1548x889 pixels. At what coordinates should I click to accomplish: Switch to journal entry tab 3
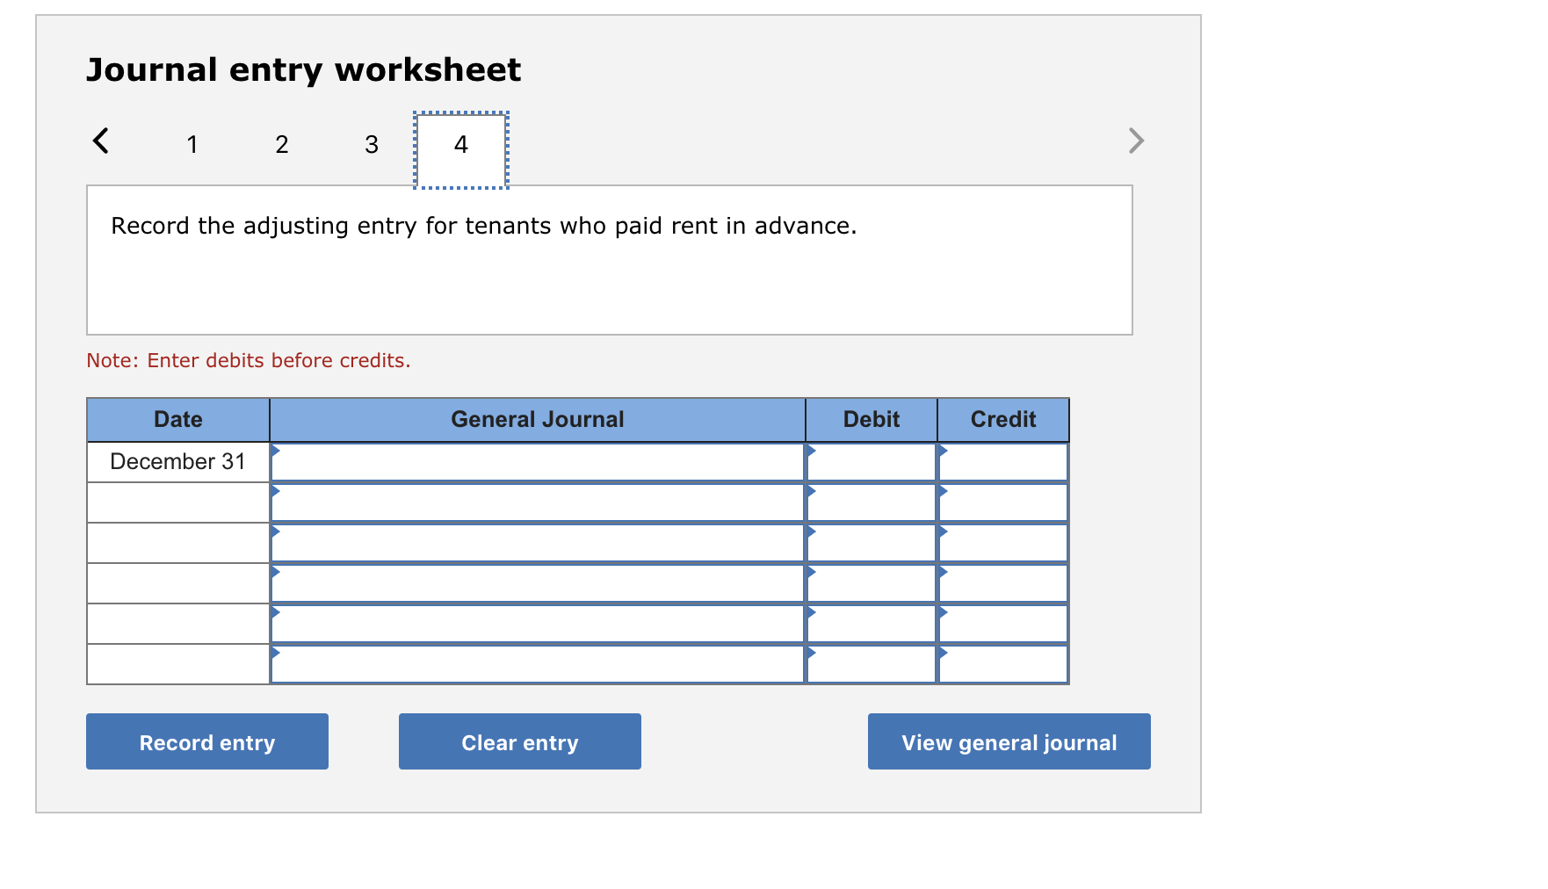(370, 144)
